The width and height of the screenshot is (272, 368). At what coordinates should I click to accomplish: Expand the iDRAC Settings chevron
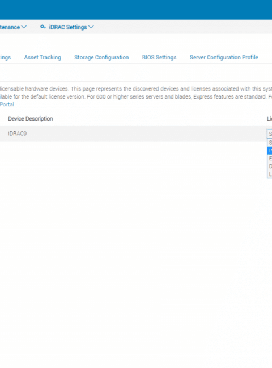pos(91,27)
